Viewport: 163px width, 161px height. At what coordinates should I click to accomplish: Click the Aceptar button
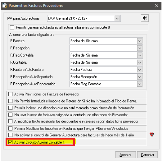[x=125, y=155]
